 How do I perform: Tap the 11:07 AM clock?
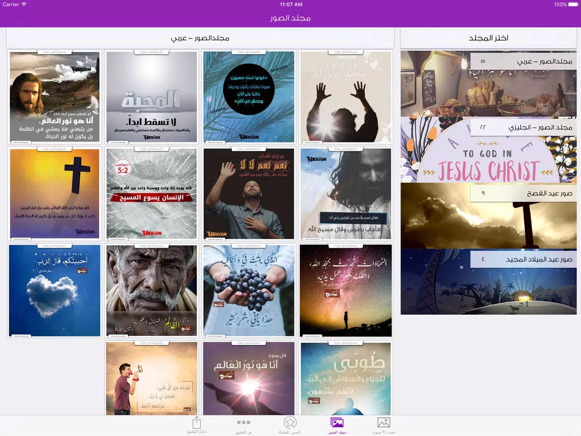[x=291, y=5]
